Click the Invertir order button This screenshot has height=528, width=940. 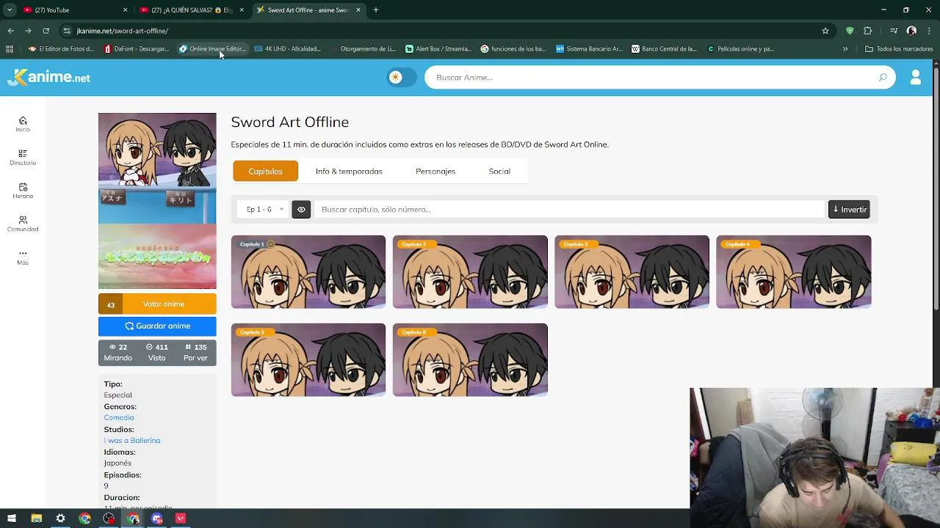point(849,209)
